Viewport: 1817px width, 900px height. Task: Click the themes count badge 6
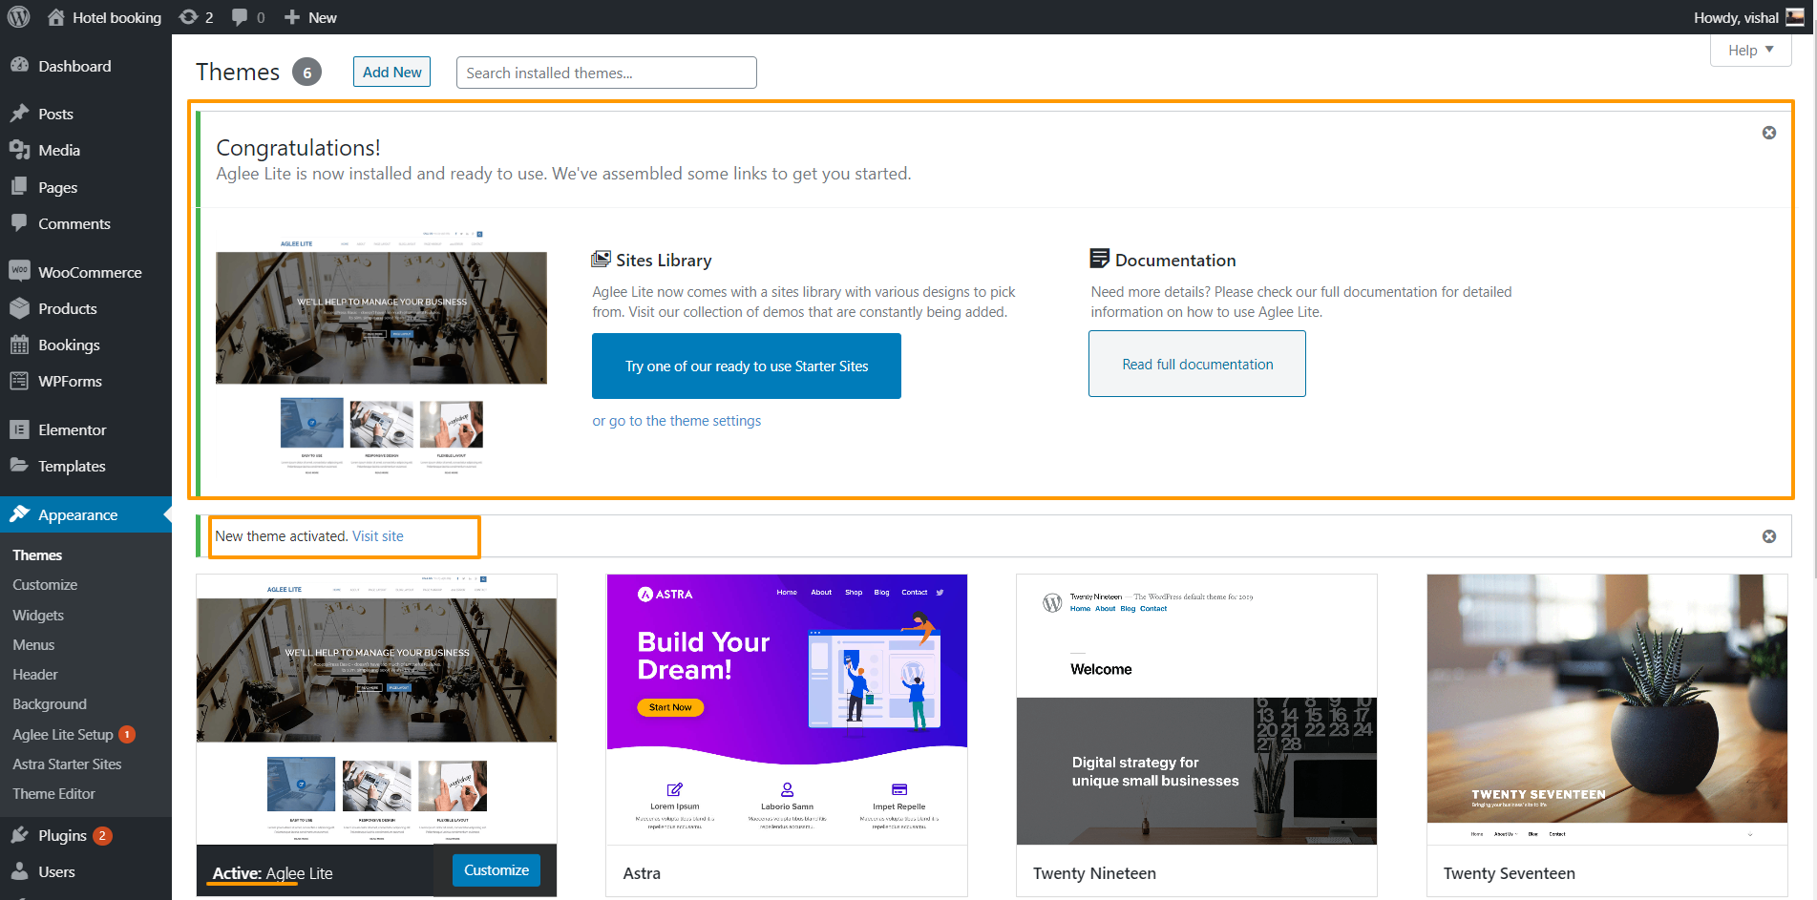coord(306,73)
